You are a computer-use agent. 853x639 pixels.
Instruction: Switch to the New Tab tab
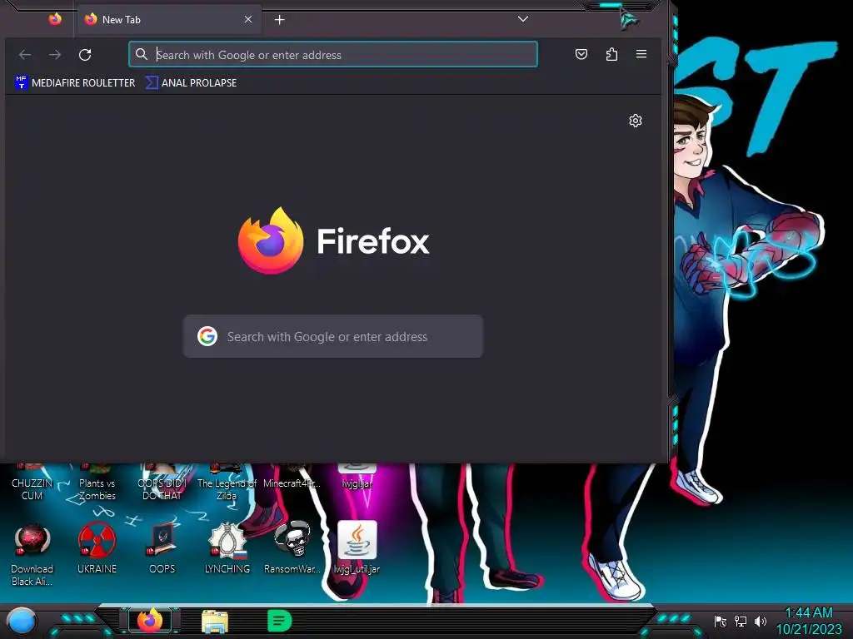pyautogui.click(x=168, y=20)
